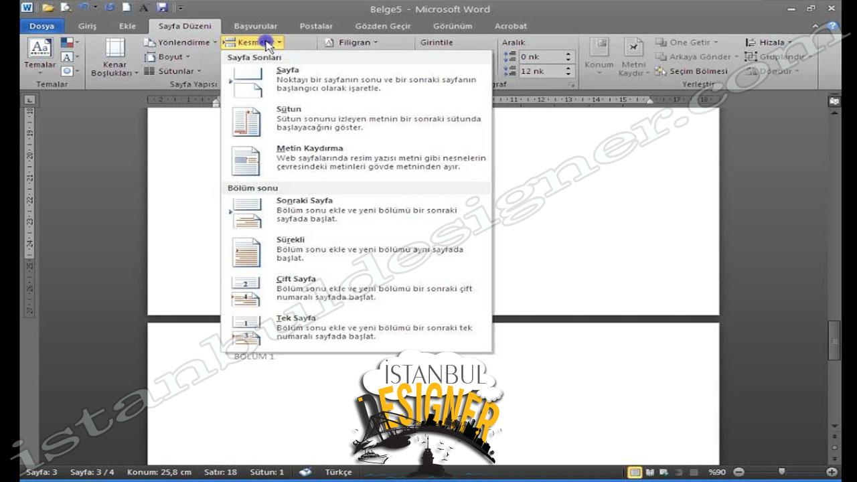The width and height of the screenshot is (857, 482).
Task: Insert Çift Sayfa even page section break
Action: tap(356, 291)
